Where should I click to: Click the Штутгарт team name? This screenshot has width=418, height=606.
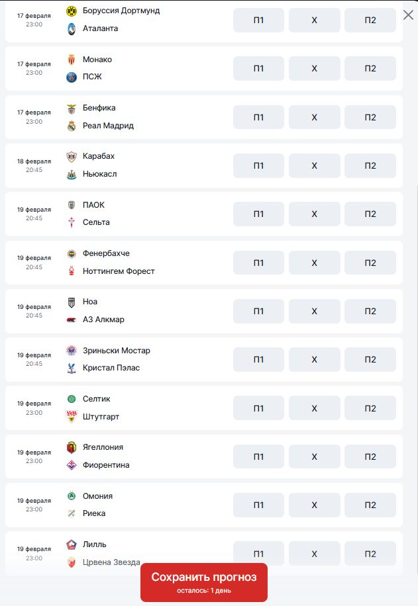coord(101,417)
